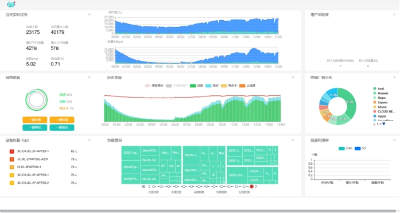Open the 设备负载-Top5 panel double-arrow icon
Image resolution: width=400 pixels, height=213 pixels.
pyautogui.click(x=90, y=140)
